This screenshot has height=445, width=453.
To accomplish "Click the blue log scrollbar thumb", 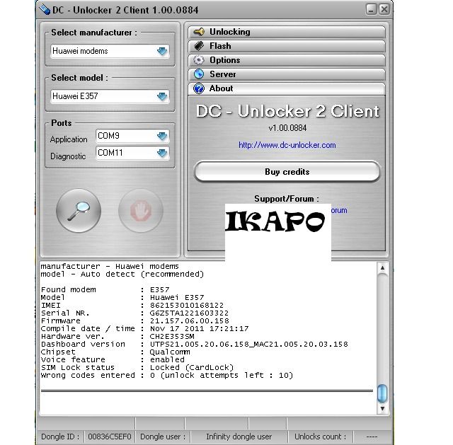I will 382,393.
